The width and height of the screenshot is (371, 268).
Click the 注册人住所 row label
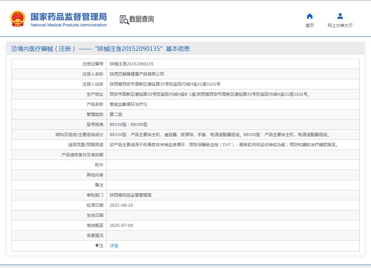coord(93,84)
